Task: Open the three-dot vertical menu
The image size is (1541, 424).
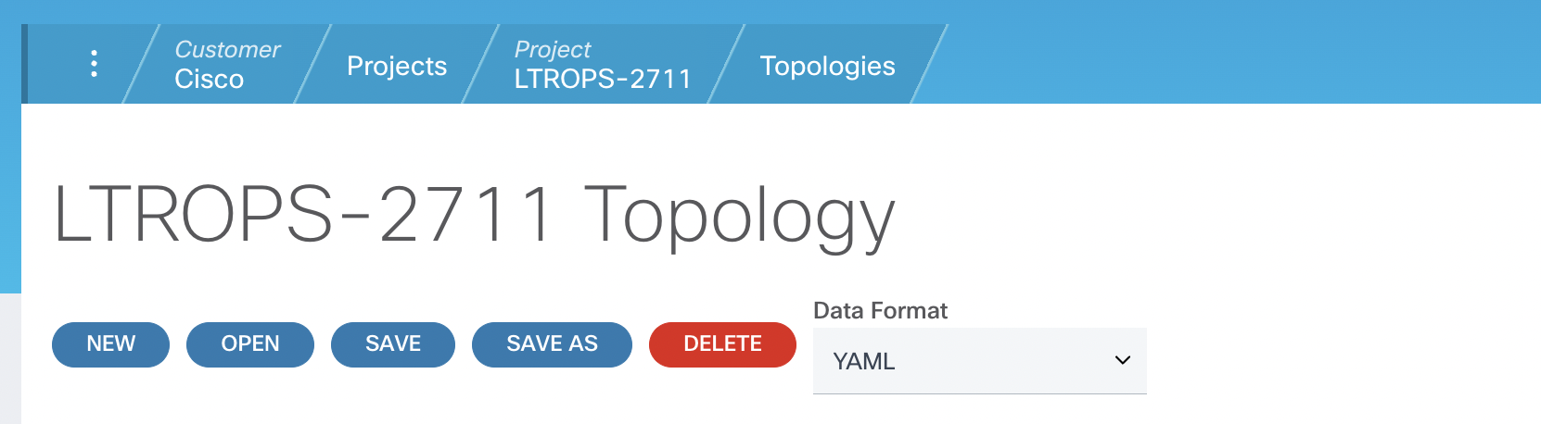Action: [94, 63]
